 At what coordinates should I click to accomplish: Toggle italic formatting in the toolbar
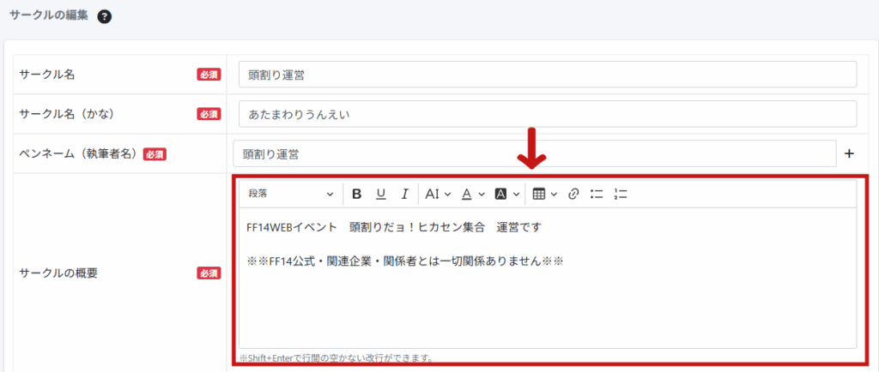pos(404,195)
